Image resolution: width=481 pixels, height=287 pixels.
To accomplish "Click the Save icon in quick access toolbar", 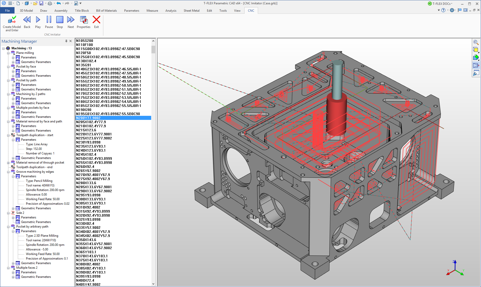I will 41,3.
